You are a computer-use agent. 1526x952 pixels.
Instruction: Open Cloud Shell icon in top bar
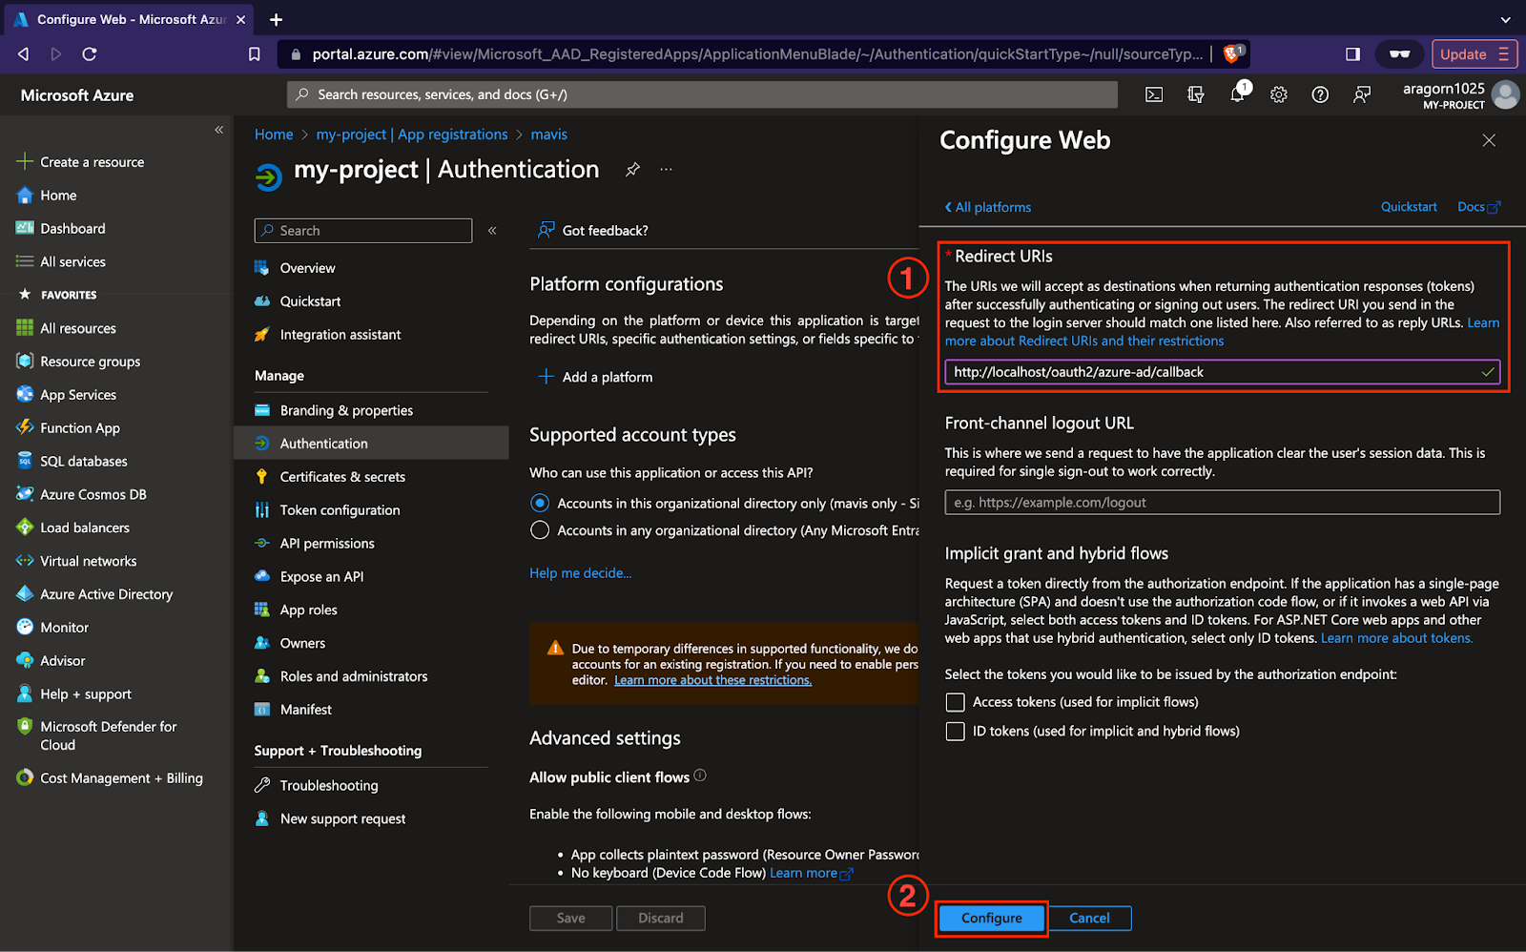tap(1154, 94)
